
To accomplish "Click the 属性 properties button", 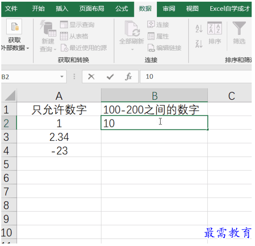I will point(158,36).
